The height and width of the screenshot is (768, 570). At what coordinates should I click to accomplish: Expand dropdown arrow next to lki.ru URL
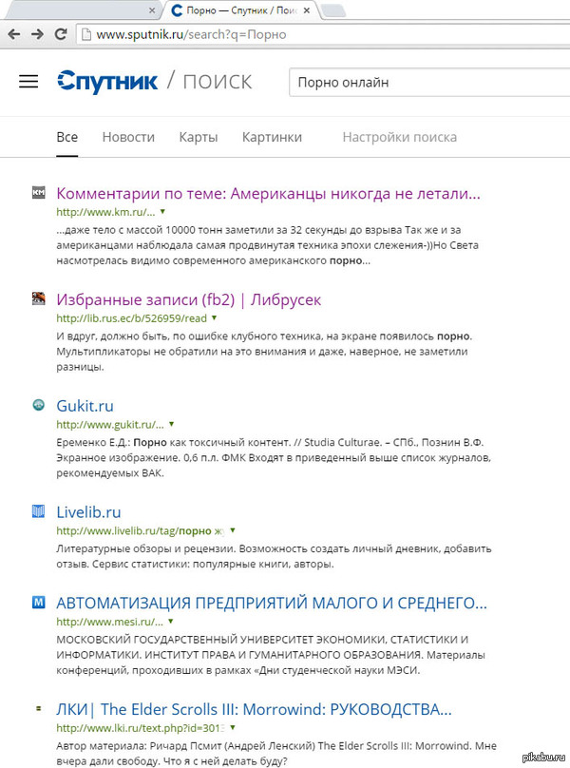click(x=233, y=727)
